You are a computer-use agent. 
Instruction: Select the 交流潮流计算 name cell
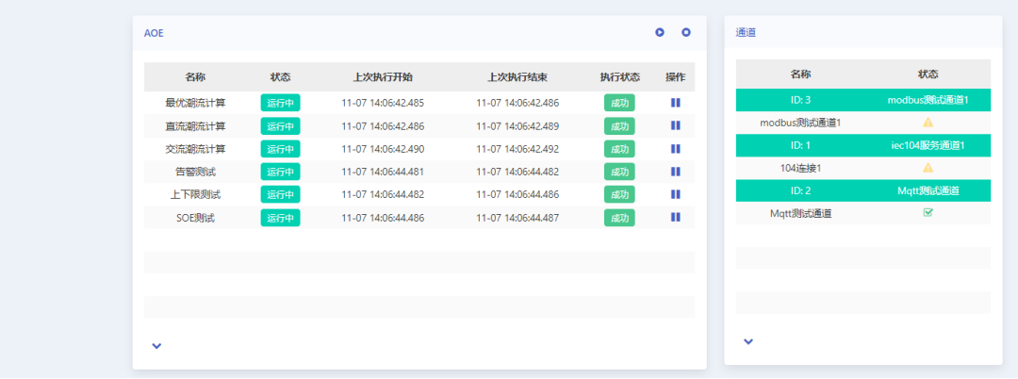tap(195, 149)
